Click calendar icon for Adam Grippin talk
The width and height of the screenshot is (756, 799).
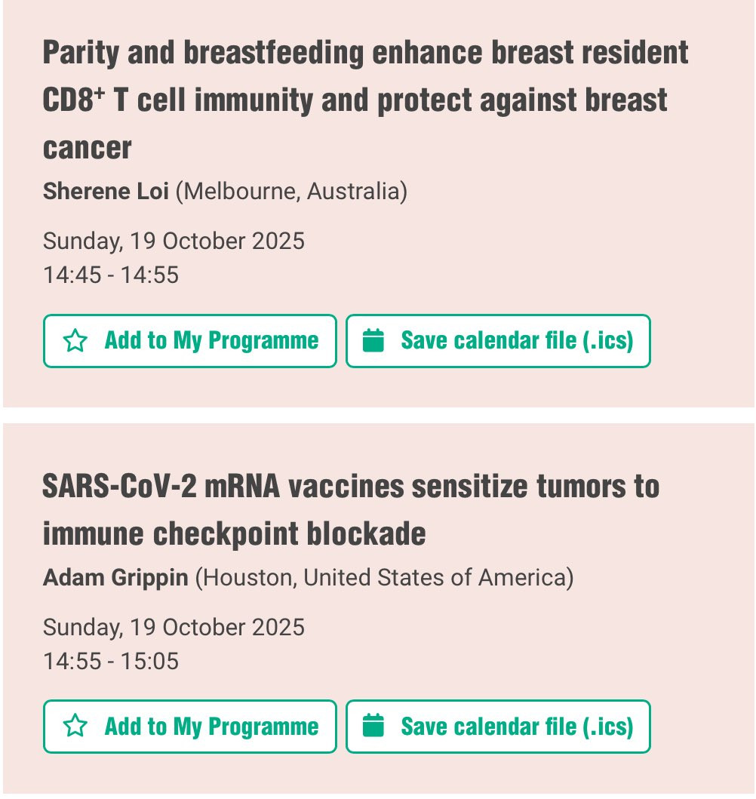(373, 727)
